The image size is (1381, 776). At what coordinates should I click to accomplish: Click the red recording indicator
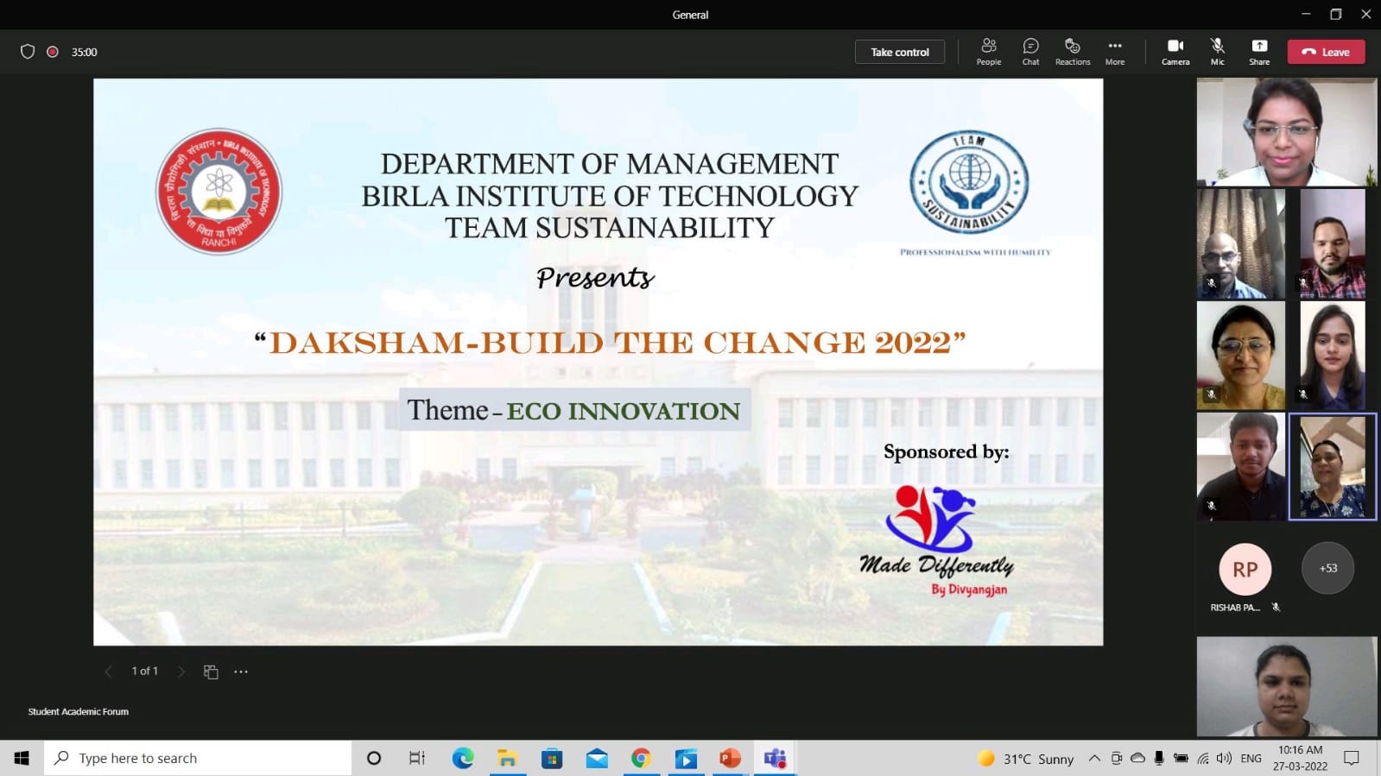[53, 52]
